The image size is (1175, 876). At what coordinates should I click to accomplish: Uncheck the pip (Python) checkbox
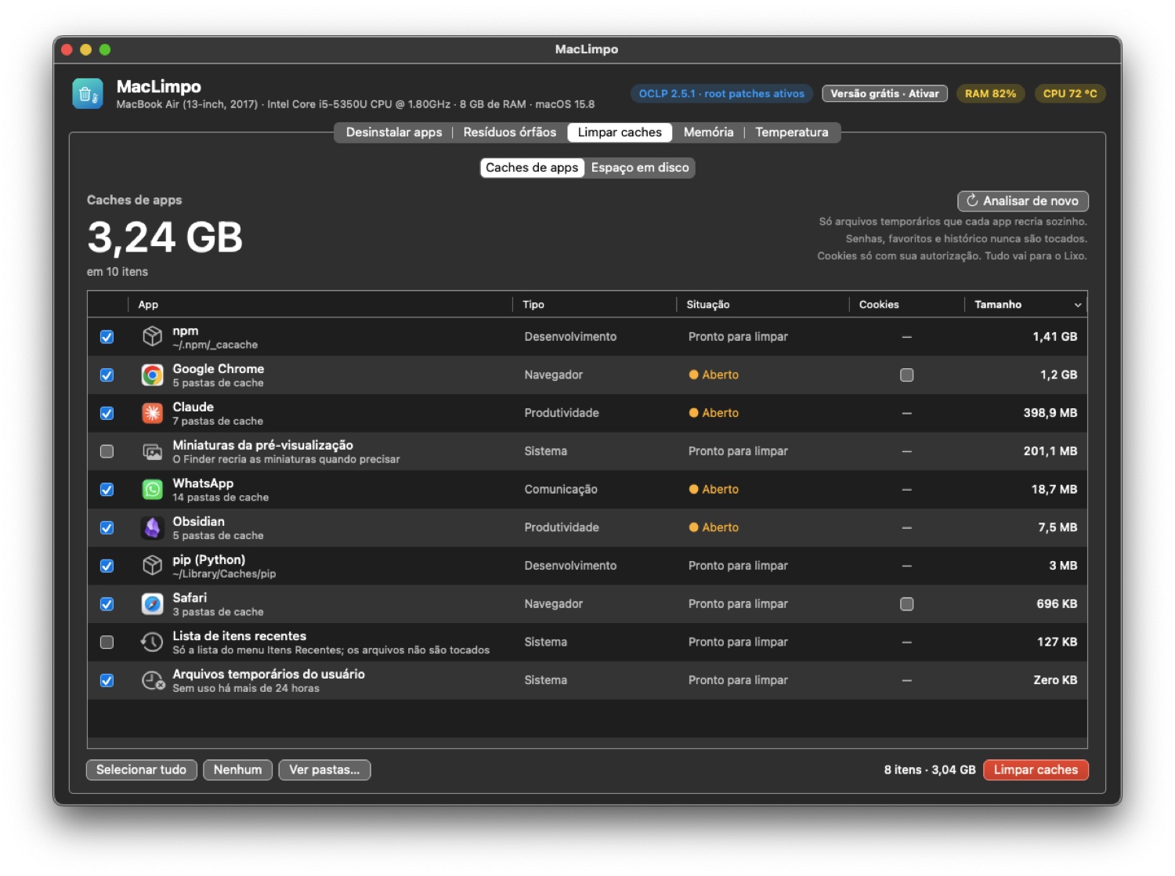107,566
